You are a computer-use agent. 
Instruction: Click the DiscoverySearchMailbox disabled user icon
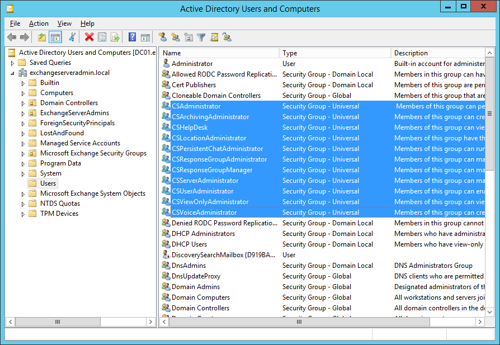[x=166, y=254]
